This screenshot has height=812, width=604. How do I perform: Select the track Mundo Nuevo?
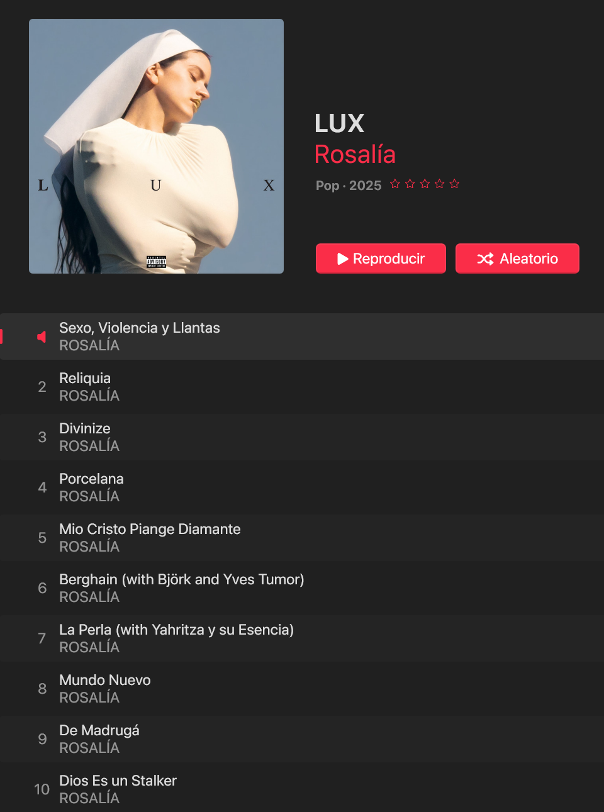pyautogui.click(x=302, y=689)
